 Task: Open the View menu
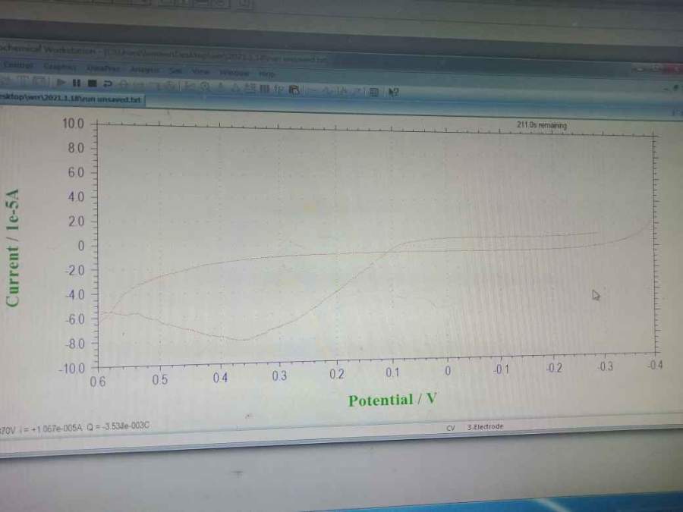(200, 71)
